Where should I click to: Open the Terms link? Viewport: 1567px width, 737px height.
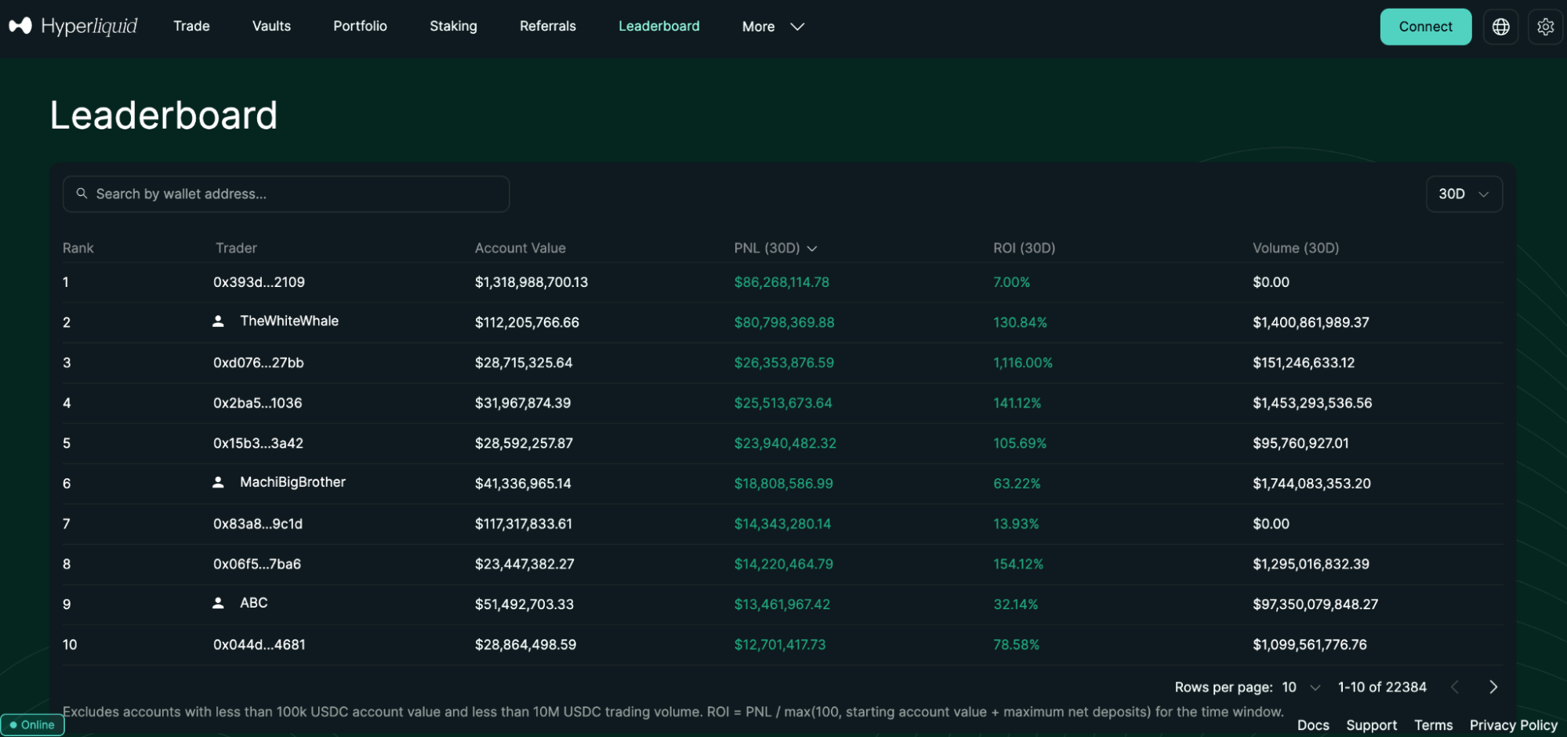(1433, 725)
